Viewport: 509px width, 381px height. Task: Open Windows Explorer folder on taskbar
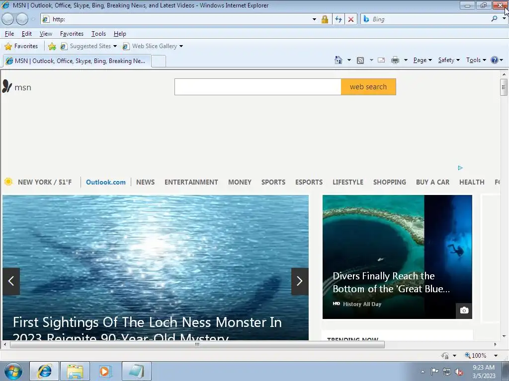(x=75, y=371)
